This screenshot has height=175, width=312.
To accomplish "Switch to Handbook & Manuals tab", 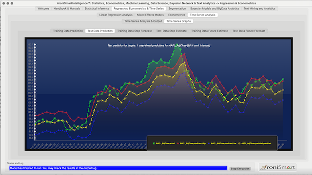I will [x=67, y=9].
